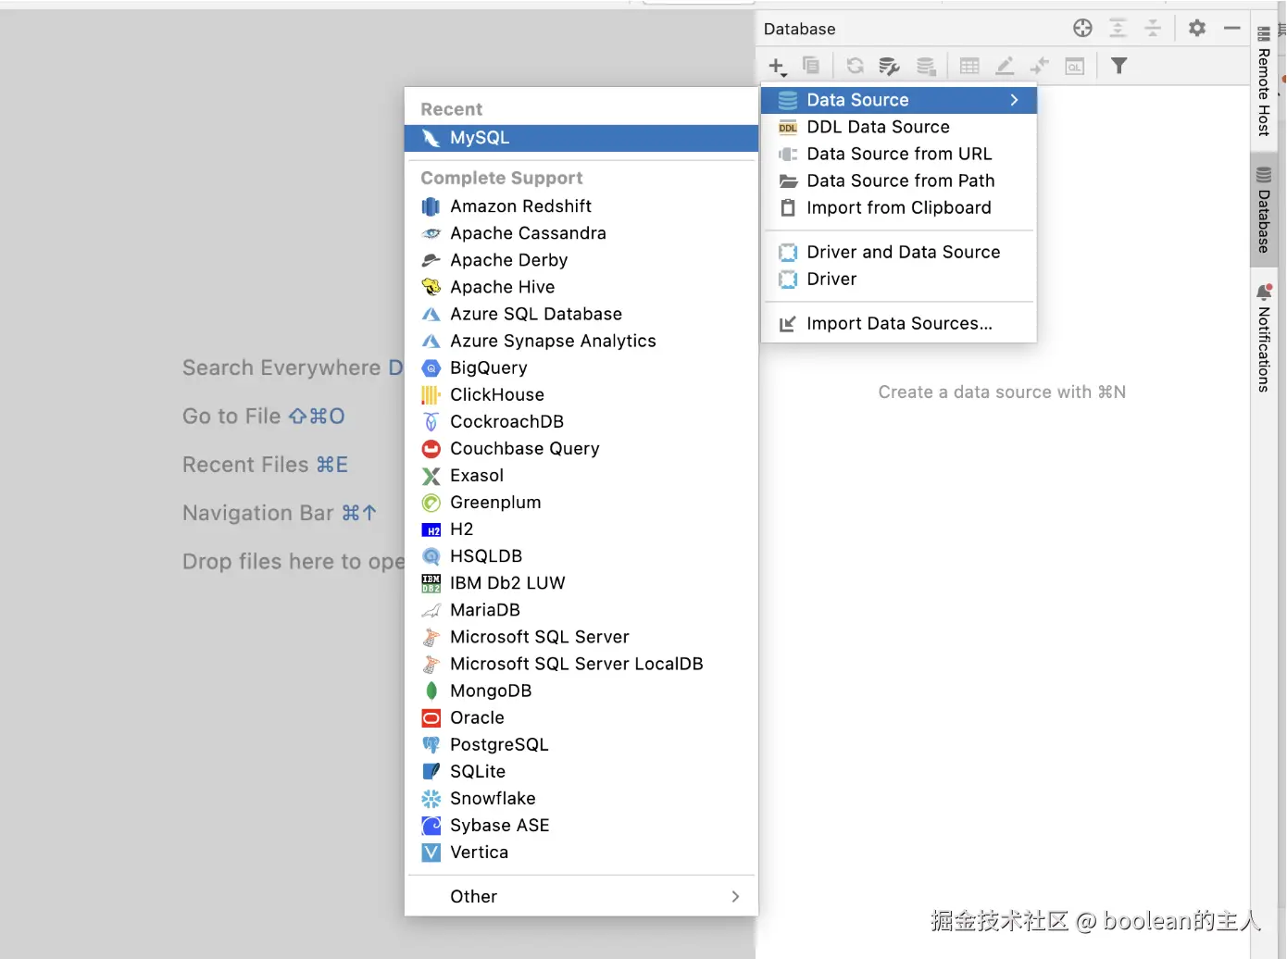1287x959 pixels.
Task: Expand the Data Source submenu arrow
Action: click(1015, 100)
